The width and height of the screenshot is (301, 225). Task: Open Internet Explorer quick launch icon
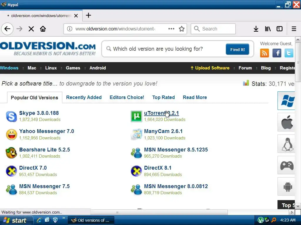click(39, 220)
